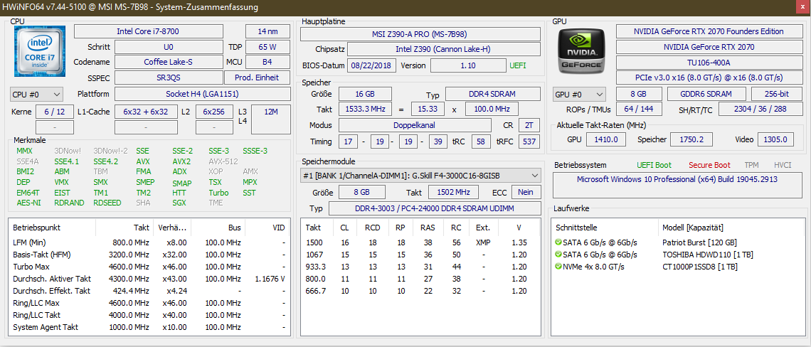Click the Video clock 1305.0 field
The image size is (811, 347).
coord(775,139)
